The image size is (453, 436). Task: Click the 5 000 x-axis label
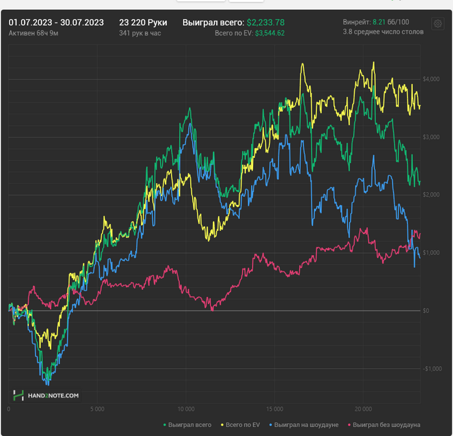point(97,409)
